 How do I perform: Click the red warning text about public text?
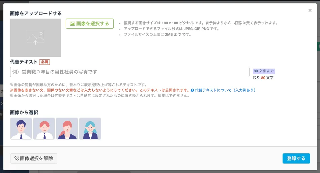click(99, 90)
